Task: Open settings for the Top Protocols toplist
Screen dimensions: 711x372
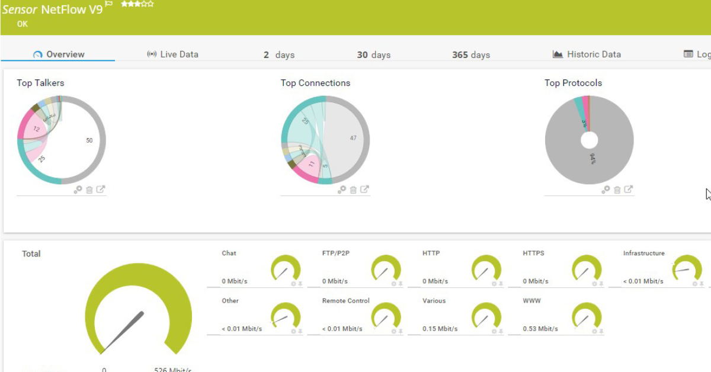Action: (606, 190)
